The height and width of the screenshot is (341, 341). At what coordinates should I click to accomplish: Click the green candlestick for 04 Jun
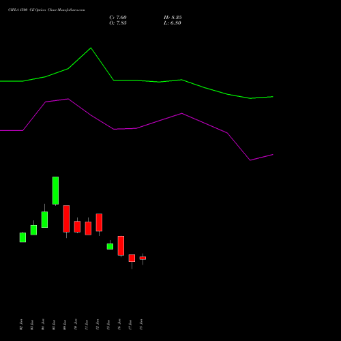(44, 220)
